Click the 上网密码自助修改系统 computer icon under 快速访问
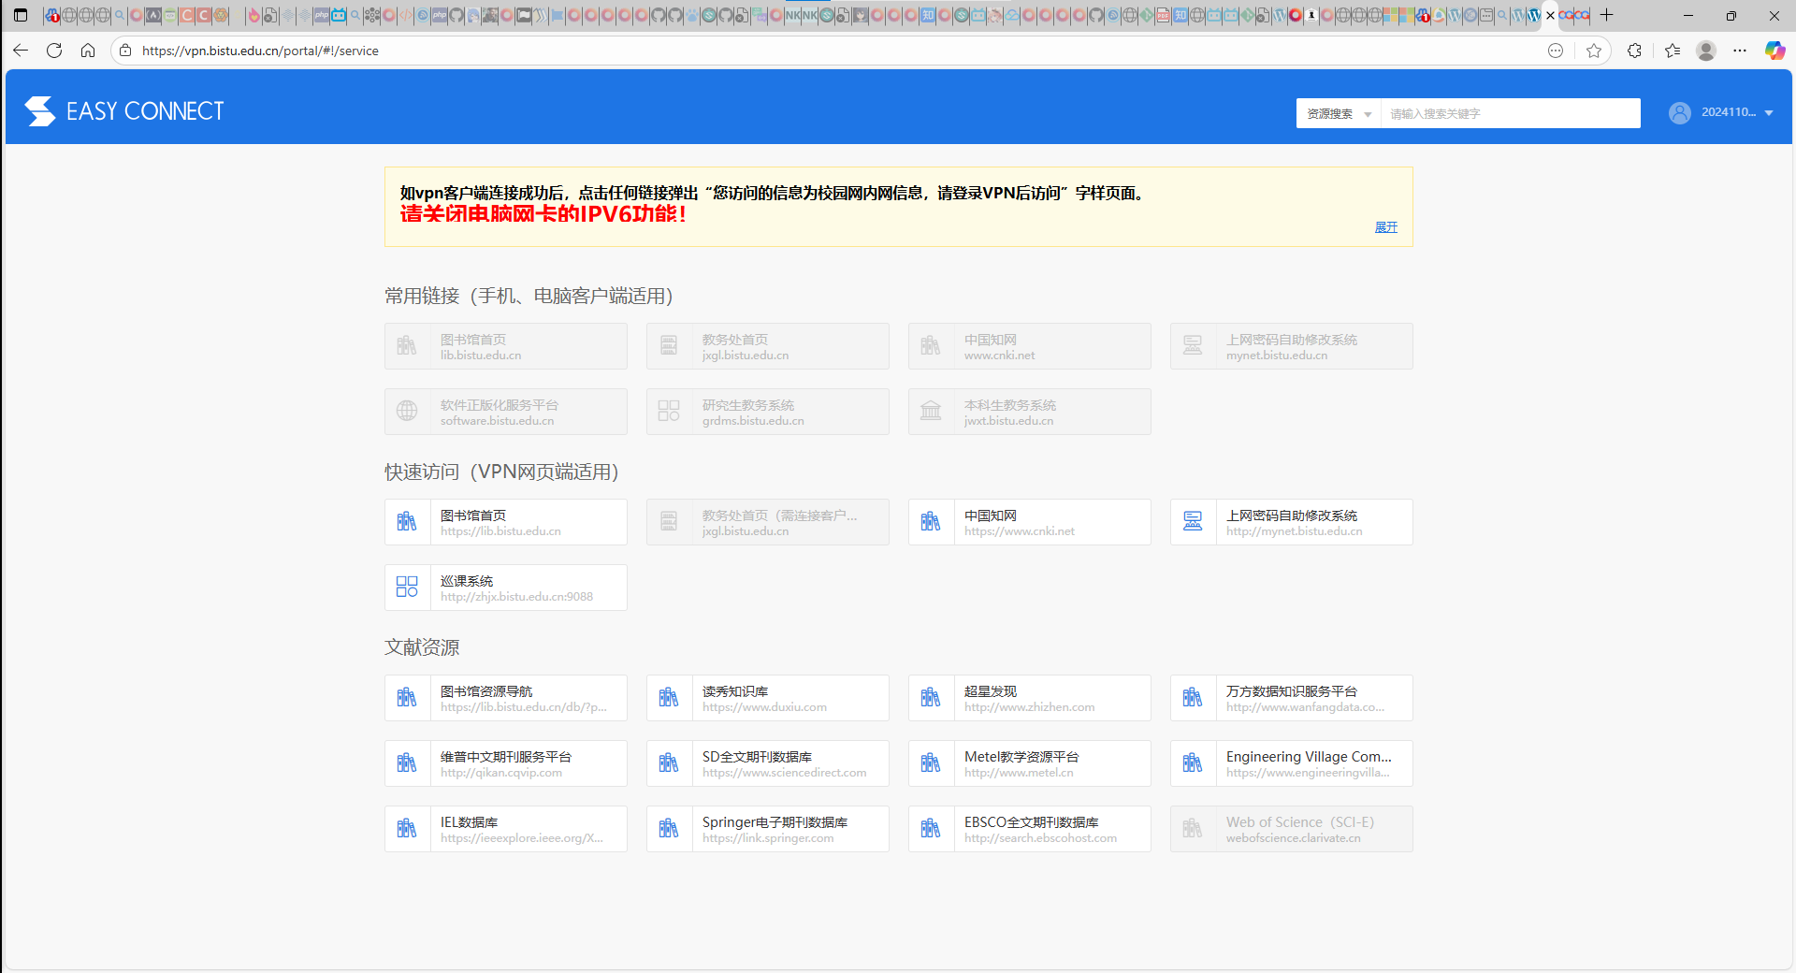This screenshot has height=973, width=1796. (1193, 522)
